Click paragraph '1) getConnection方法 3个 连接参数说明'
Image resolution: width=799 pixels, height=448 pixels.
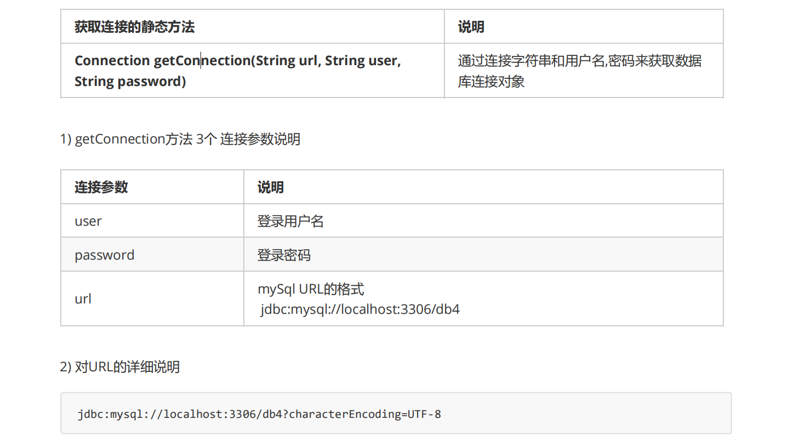(180, 139)
